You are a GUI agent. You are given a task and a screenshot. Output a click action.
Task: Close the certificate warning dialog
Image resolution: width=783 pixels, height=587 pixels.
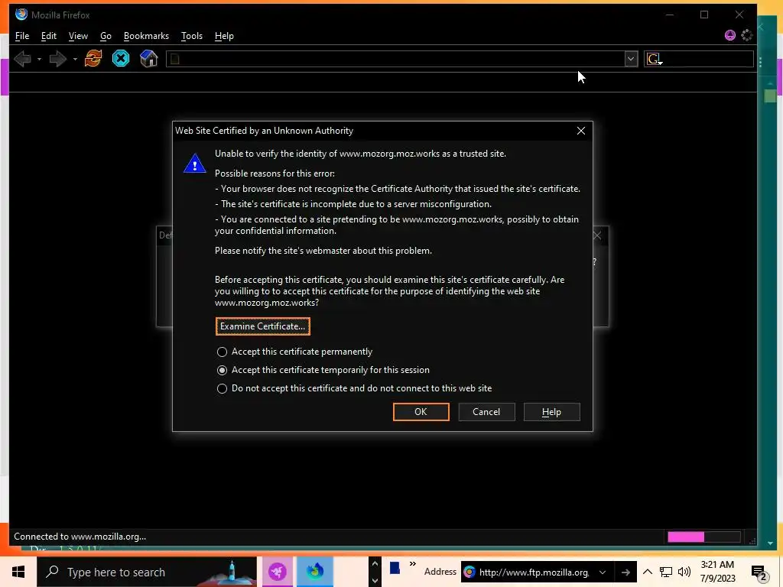click(x=581, y=131)
